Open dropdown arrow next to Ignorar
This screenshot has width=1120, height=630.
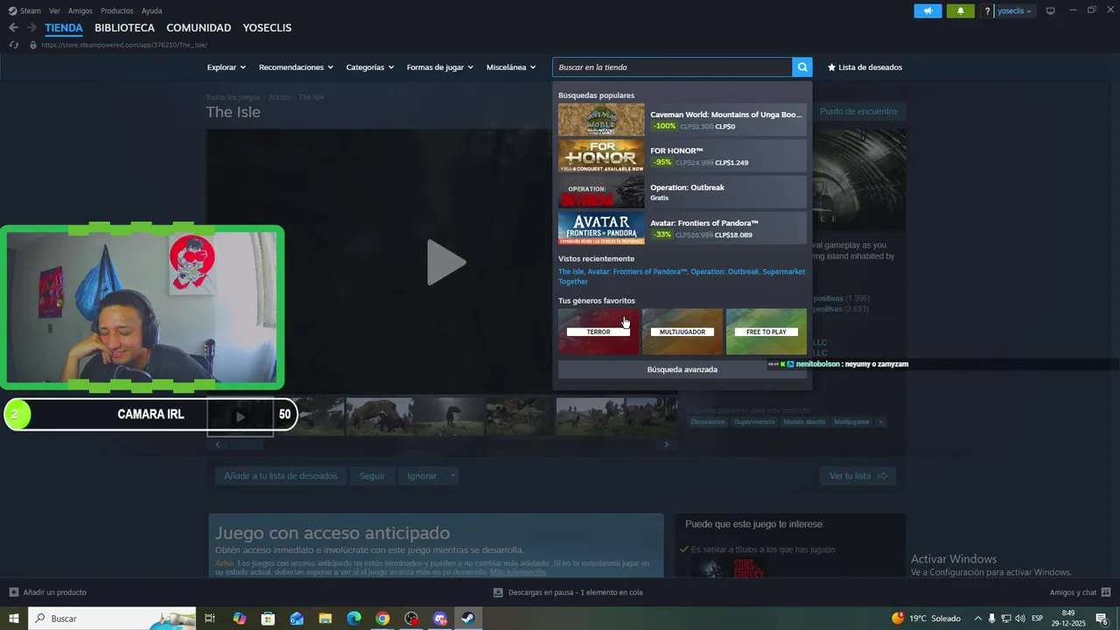[452, 476]
